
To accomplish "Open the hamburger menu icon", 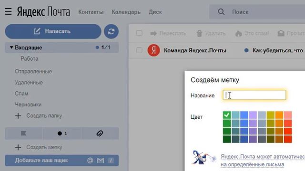I will [8, 11].
